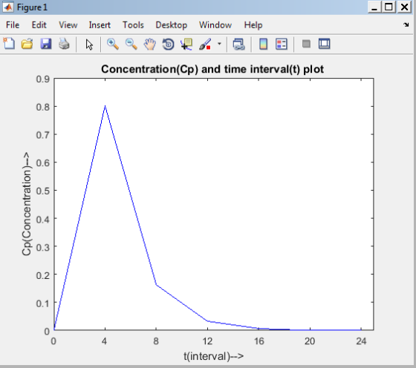Click Show Plot Tools and dock figure icon
Viewport: 416px width, 368px height.
324,44
